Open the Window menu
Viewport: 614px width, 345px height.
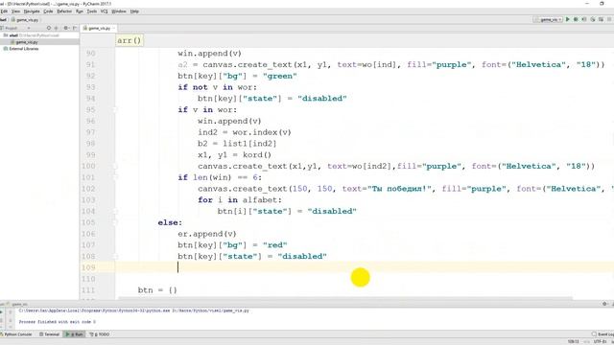point(119,11)
